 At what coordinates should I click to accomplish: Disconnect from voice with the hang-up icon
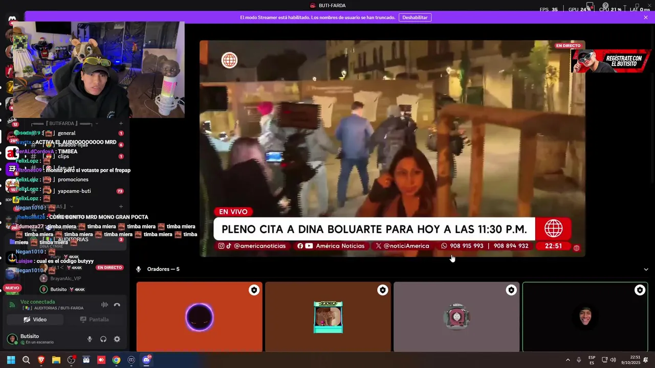tap(117, 305)
